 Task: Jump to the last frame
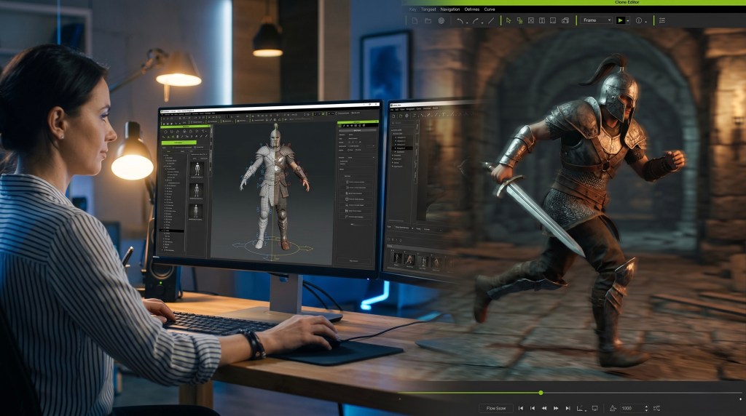[x=568, y=409]
